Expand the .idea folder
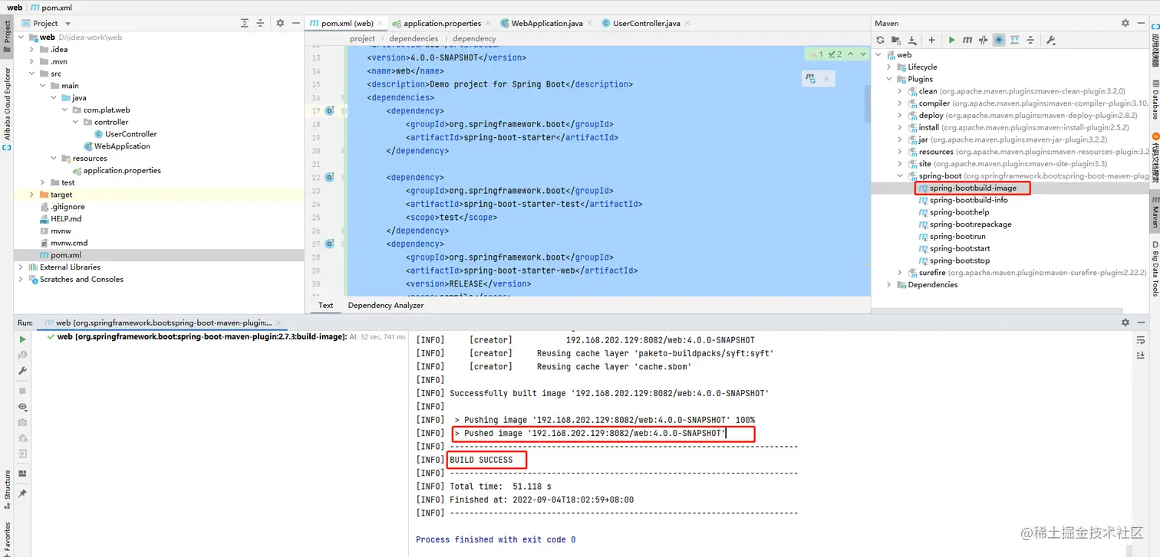The image size is (1160, 557). 31,49
